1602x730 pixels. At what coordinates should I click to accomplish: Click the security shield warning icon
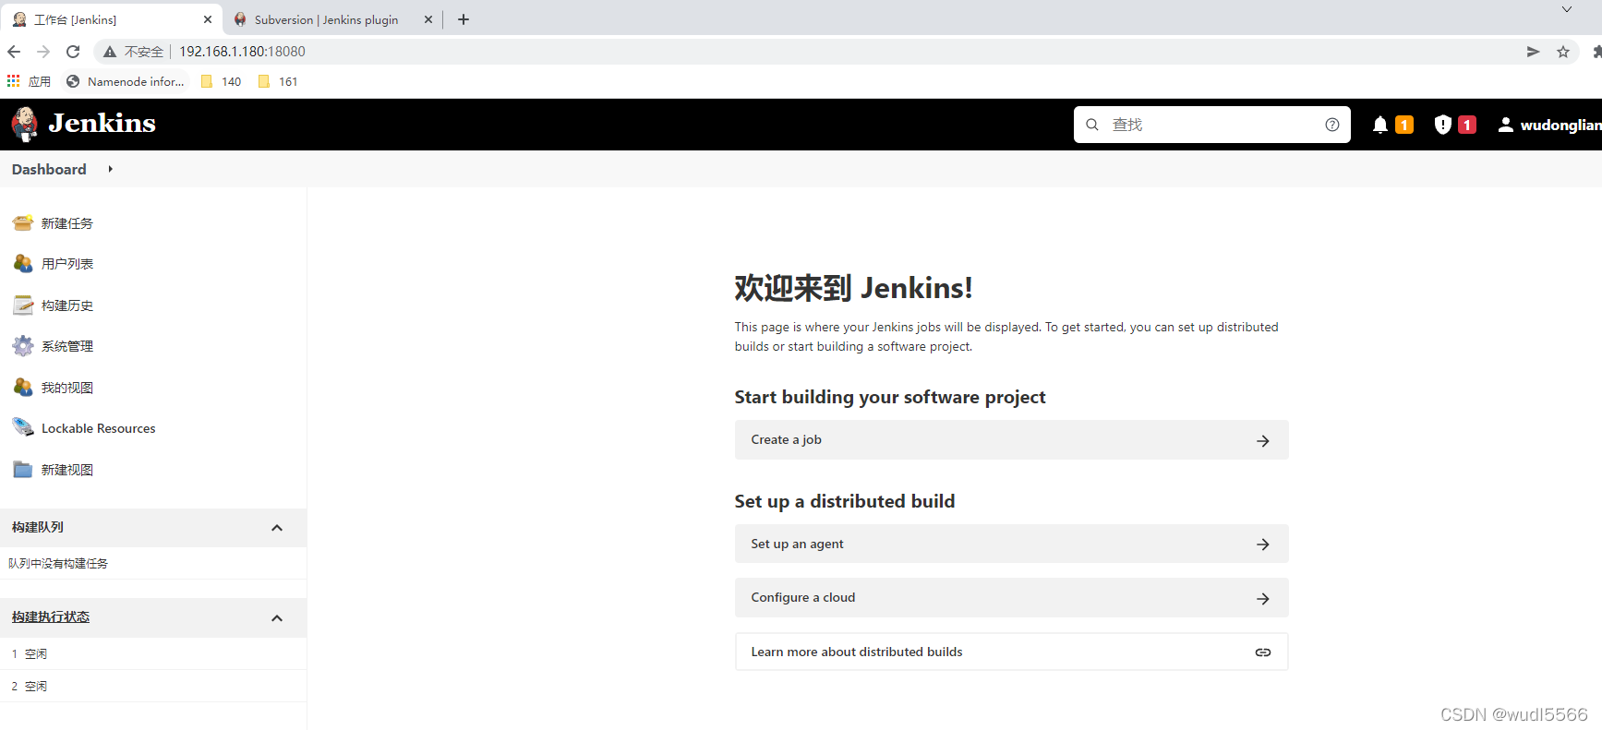click(1442, 125)
